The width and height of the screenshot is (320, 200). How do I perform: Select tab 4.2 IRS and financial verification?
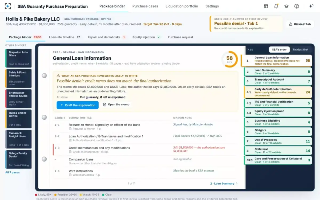[x=278, y=103]
